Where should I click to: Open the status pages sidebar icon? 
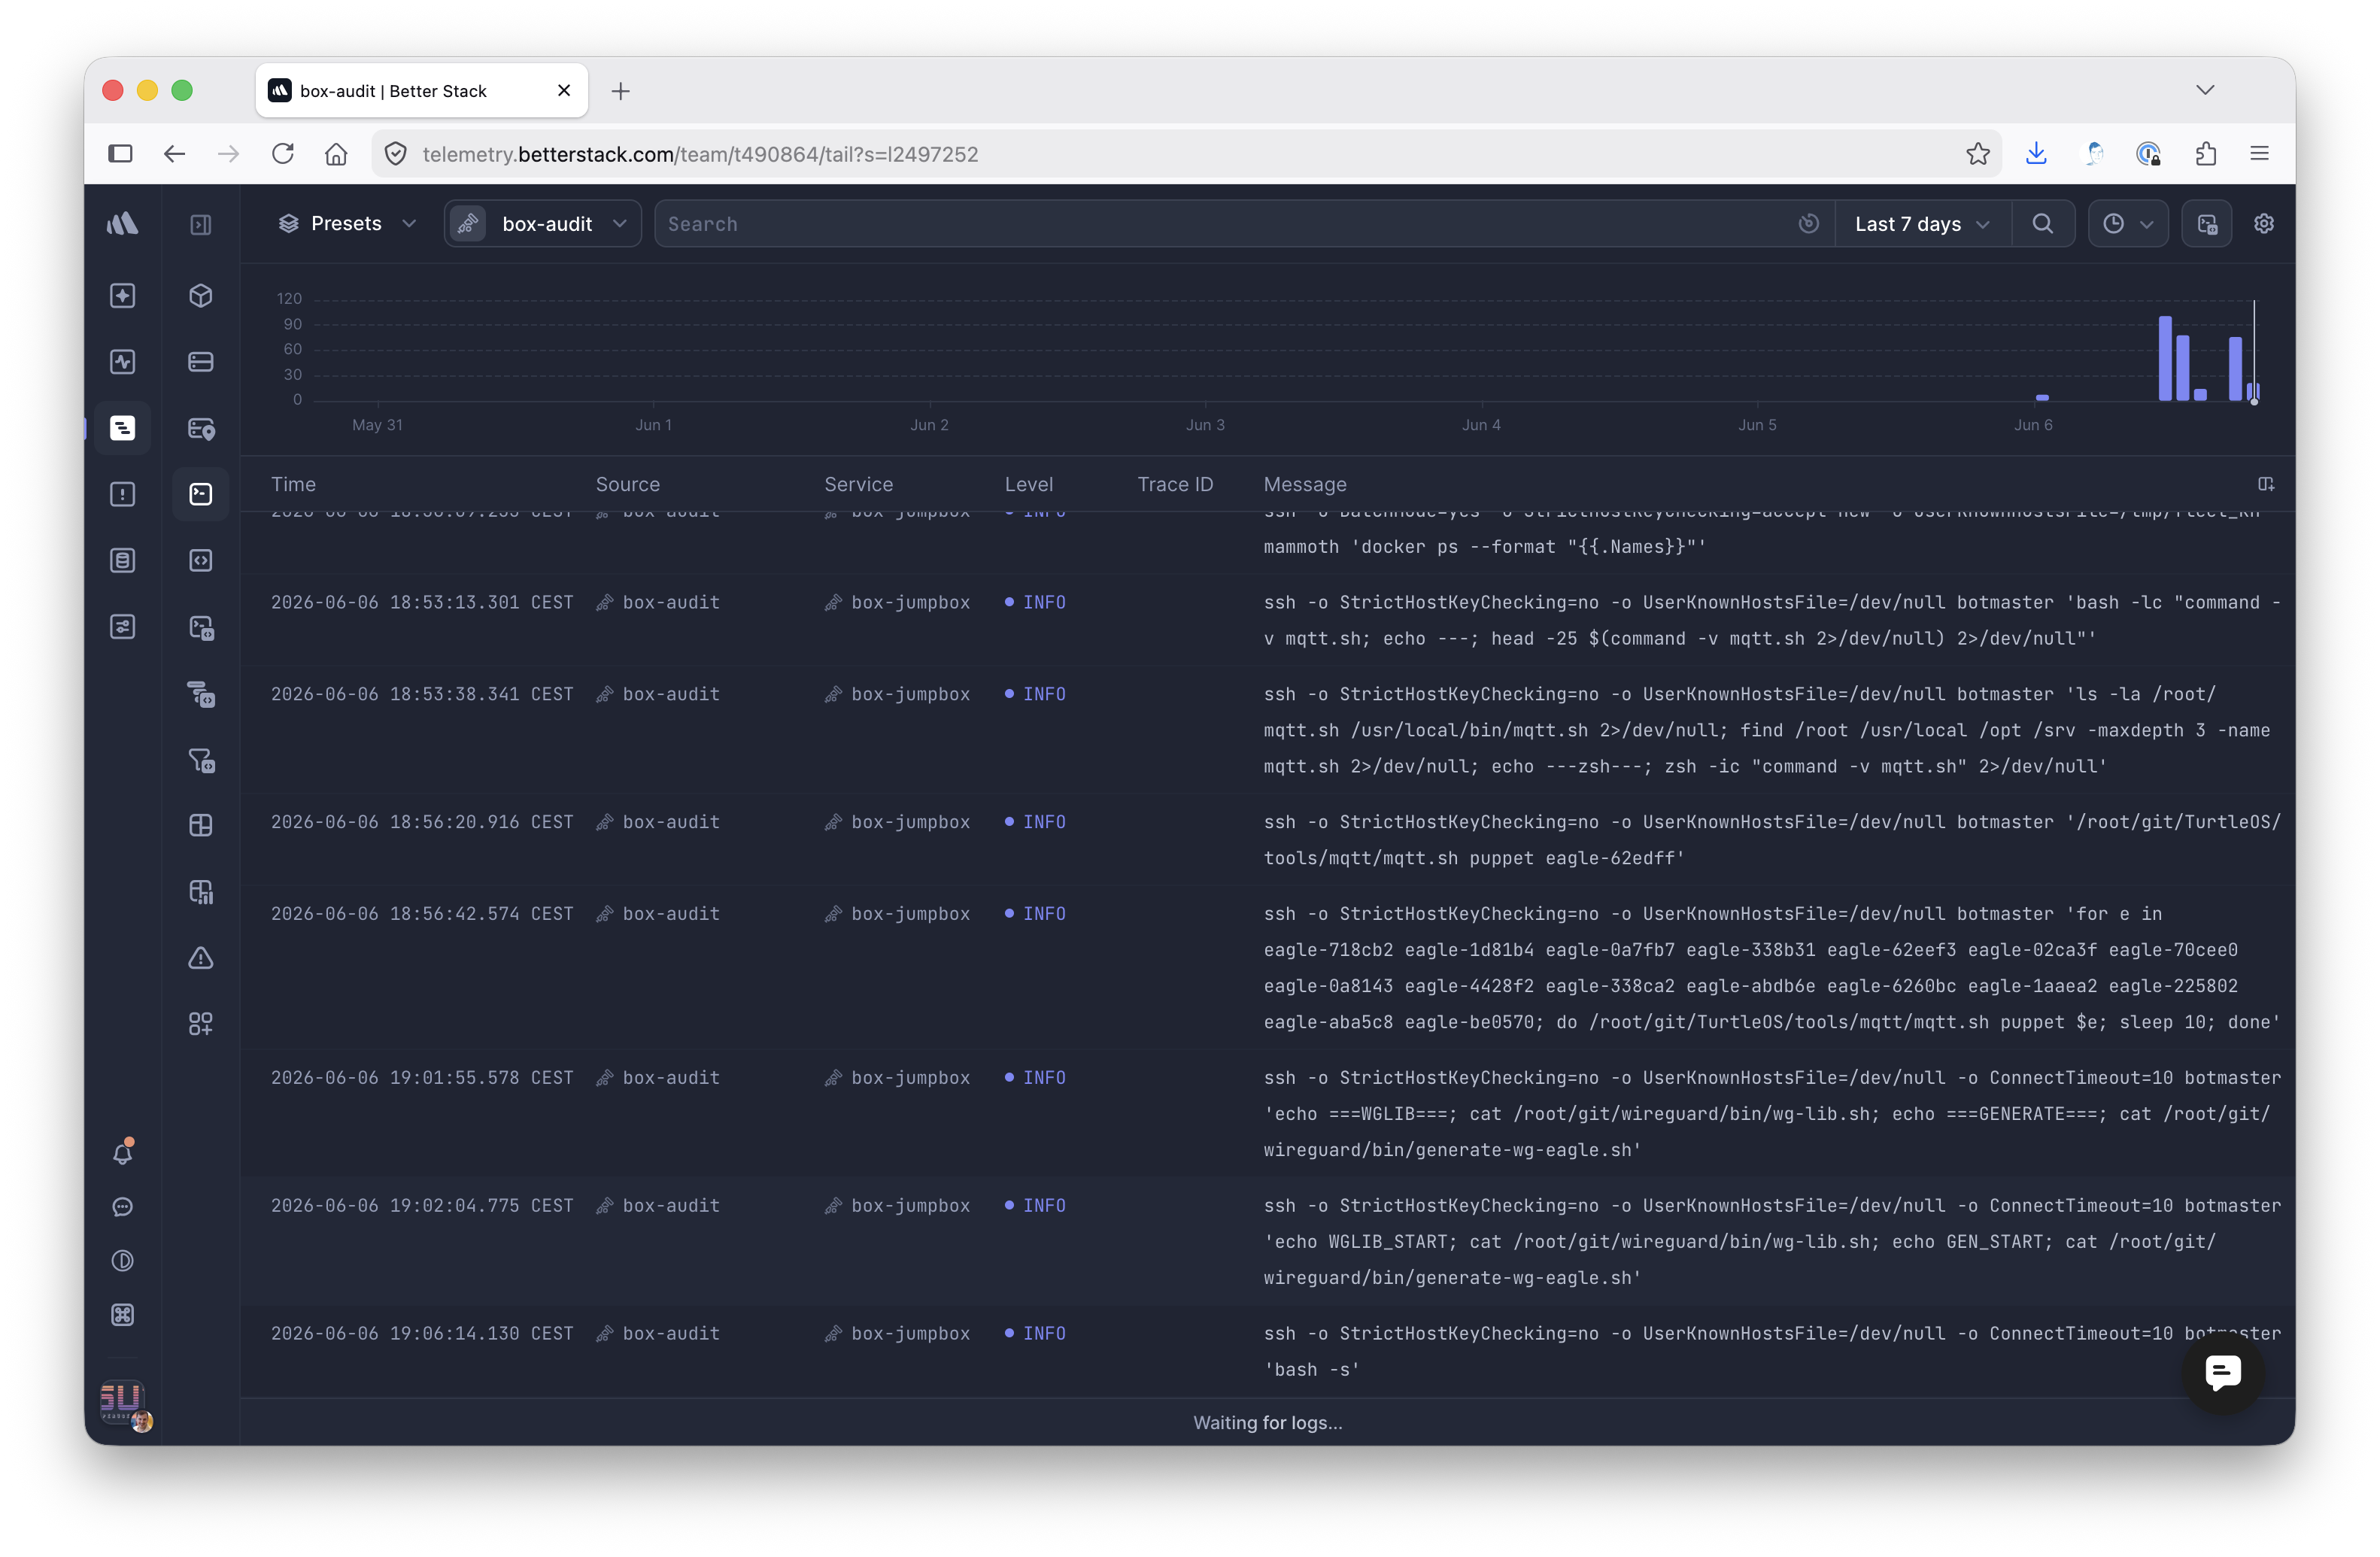[x=122, y=560]
